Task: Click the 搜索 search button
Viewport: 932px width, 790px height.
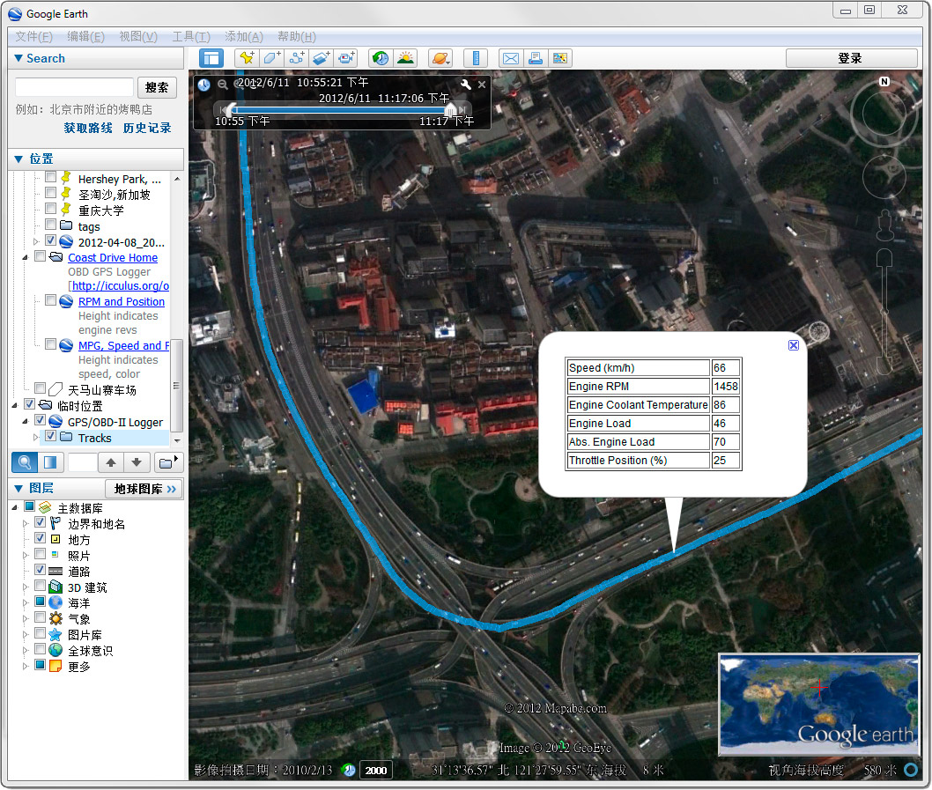Action: coord(157,87)
